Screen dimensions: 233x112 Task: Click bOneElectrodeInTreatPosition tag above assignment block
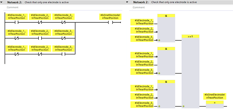(215, 96)
